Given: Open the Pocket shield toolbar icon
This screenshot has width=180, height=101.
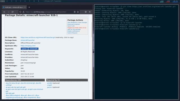Looking at the screenshot, I should click(x=85, y=12).
